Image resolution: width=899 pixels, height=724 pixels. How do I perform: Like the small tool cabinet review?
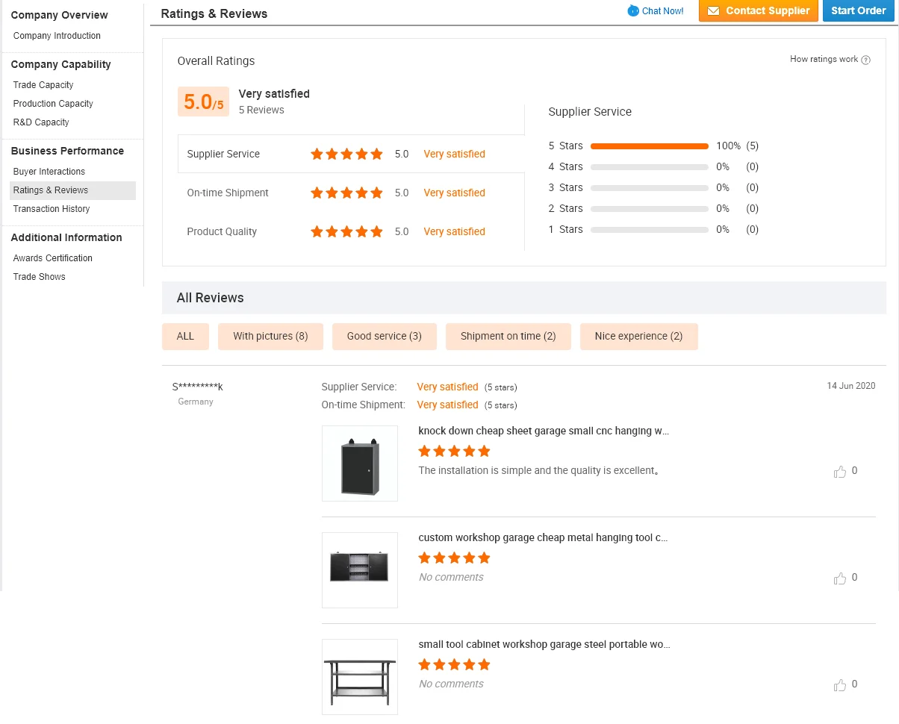point(840,685)
